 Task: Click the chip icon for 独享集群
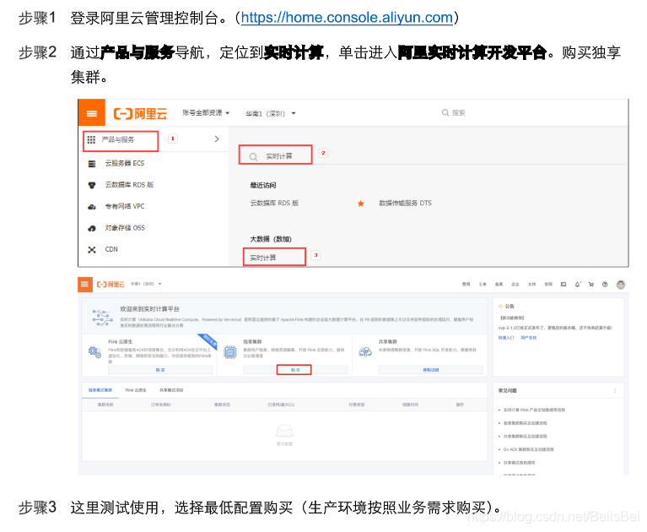(229, 352)
